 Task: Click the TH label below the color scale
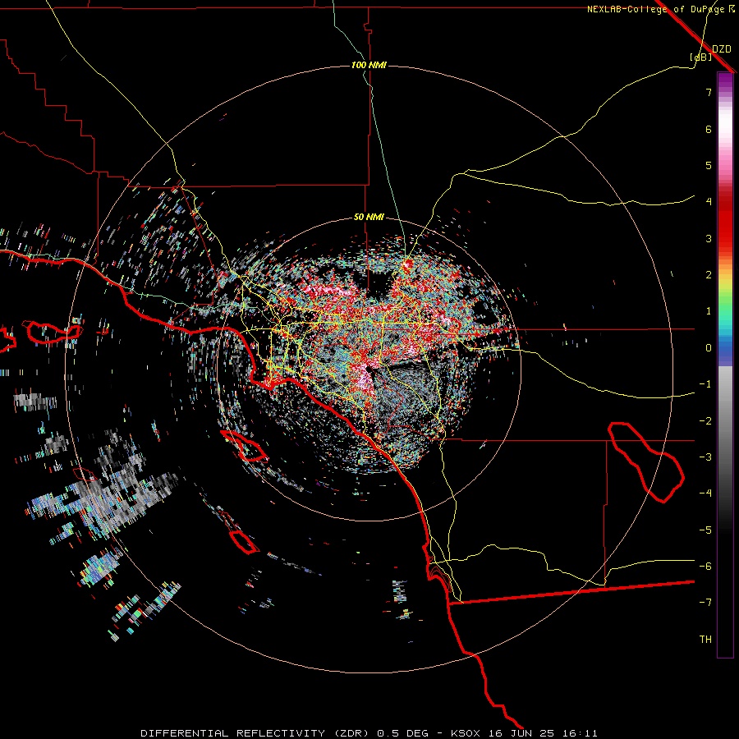pyautogui.click(x=705, y=640)
